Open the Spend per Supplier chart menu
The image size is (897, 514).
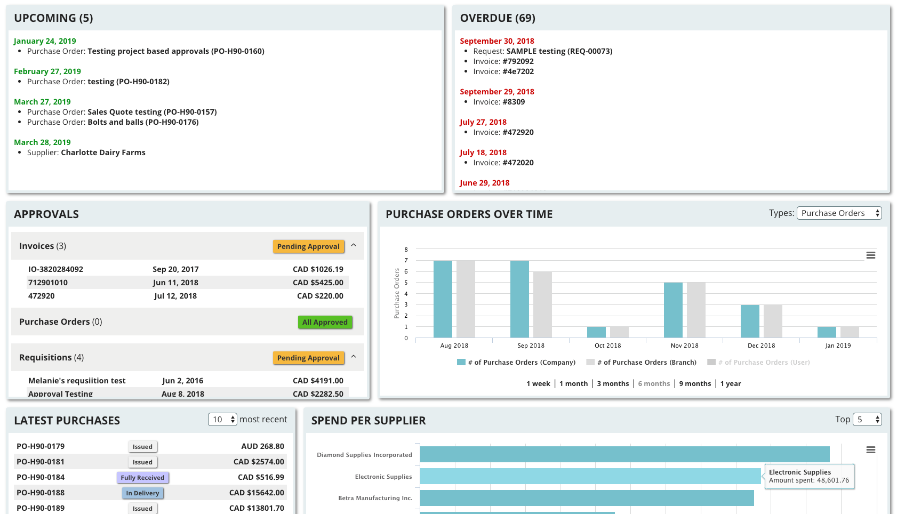click(x=871, y=449)
